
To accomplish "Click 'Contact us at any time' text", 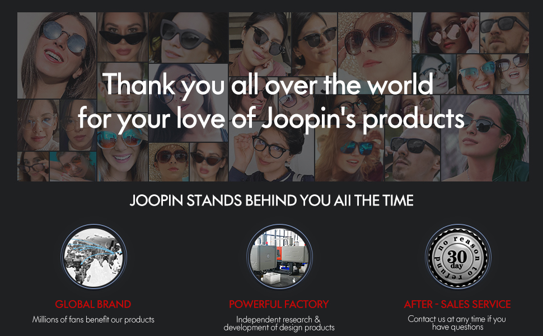I will point(457,323).
